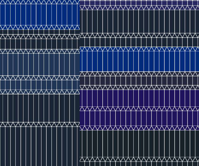199x166 pixels.
Task: Click the tall slate-blue band of vertical bars
Action: point(40,64)
